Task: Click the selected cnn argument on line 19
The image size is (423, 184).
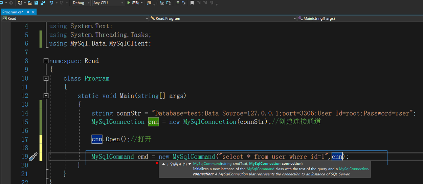Action: [337, 157]
